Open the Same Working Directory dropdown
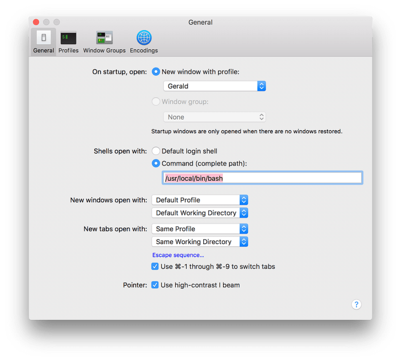Viewport: 401px width, 361px height. pos(200,242)
